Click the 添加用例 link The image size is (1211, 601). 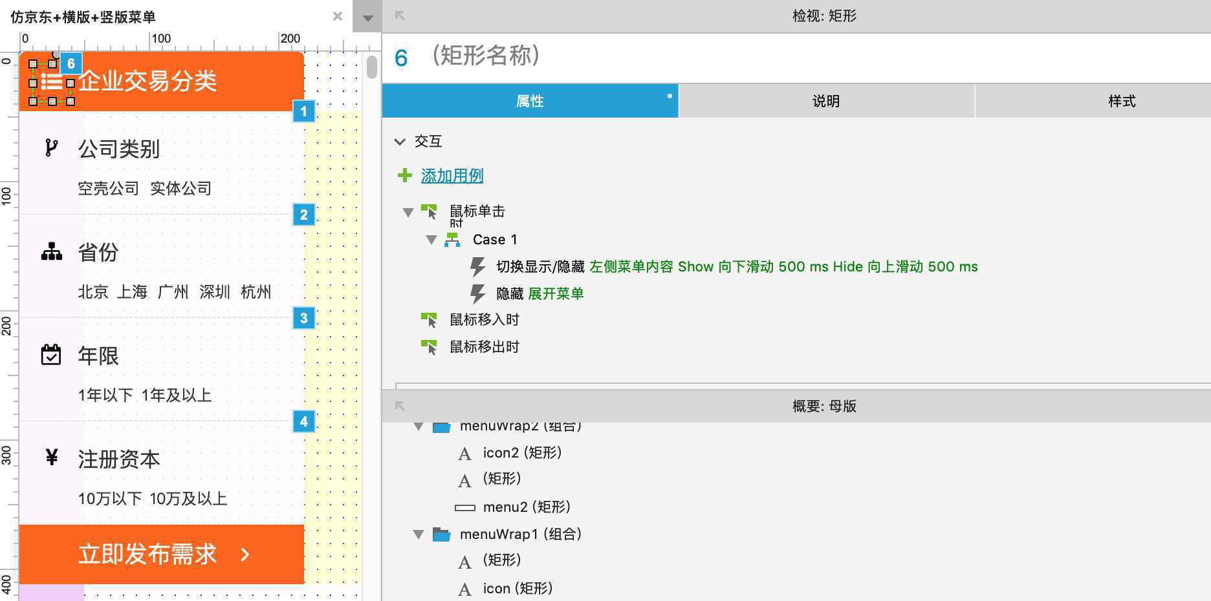pyautogui.click(x=452, y=175)
